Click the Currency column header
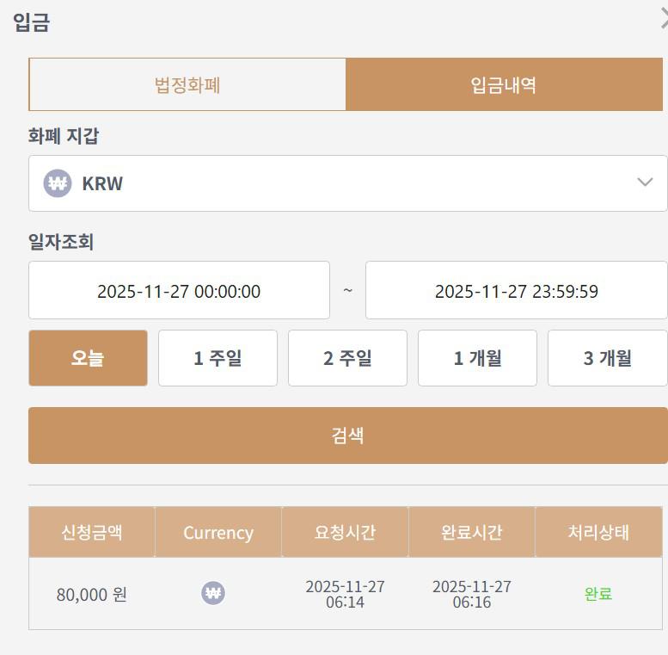Image resolution: width=668 pixels, height=655 pixels. coord(218,532)
